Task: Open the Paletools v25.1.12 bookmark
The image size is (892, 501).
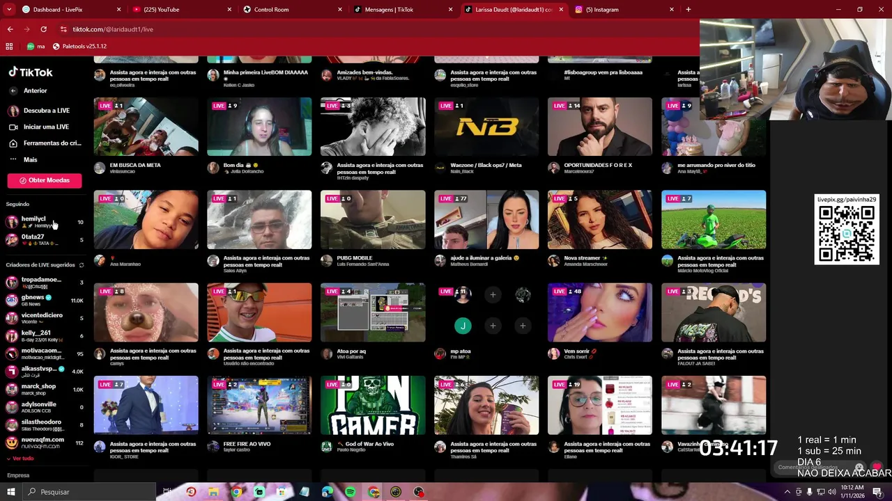Action: click(79, 47)
